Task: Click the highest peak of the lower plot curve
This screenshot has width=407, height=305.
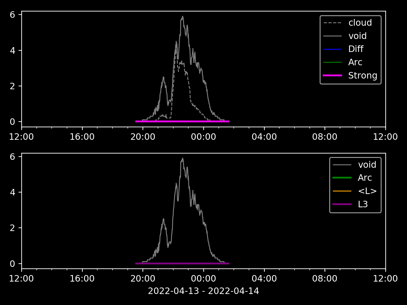Action: tap(183, 159)
